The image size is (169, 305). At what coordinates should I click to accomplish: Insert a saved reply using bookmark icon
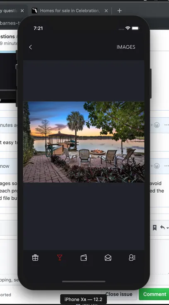(x=155, y=228)
